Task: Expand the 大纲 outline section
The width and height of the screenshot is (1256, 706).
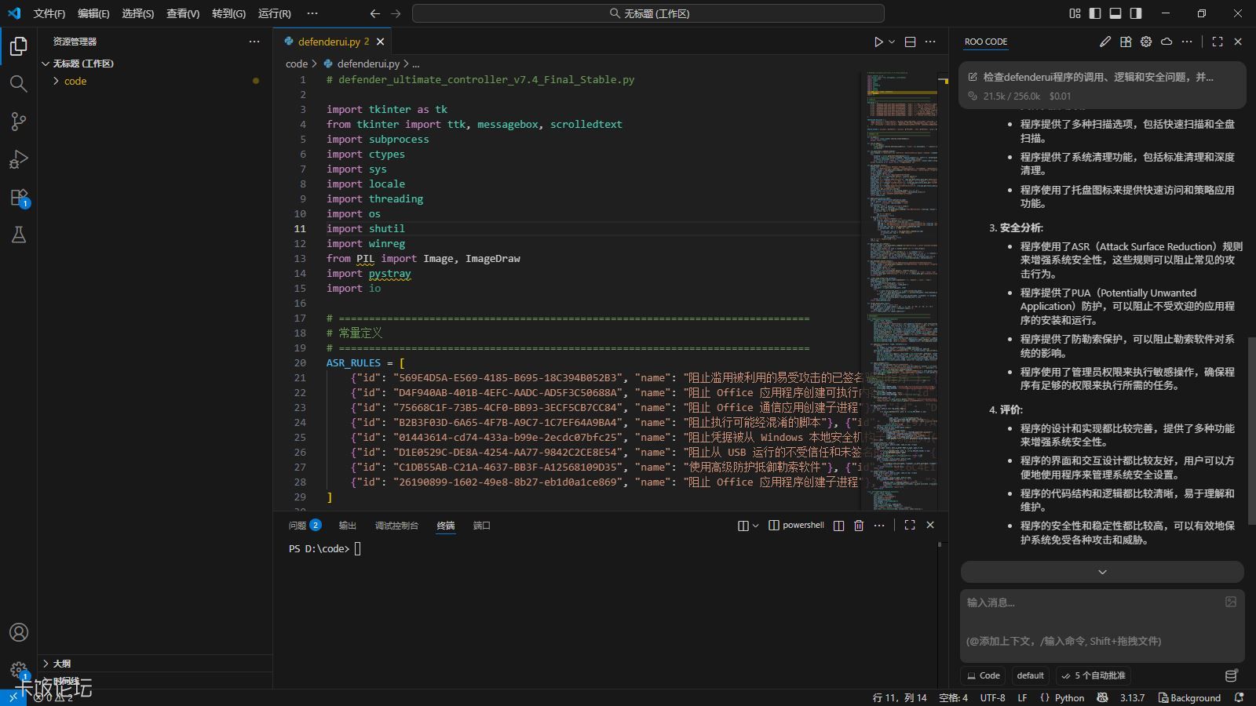Action: tap(61, 664)
